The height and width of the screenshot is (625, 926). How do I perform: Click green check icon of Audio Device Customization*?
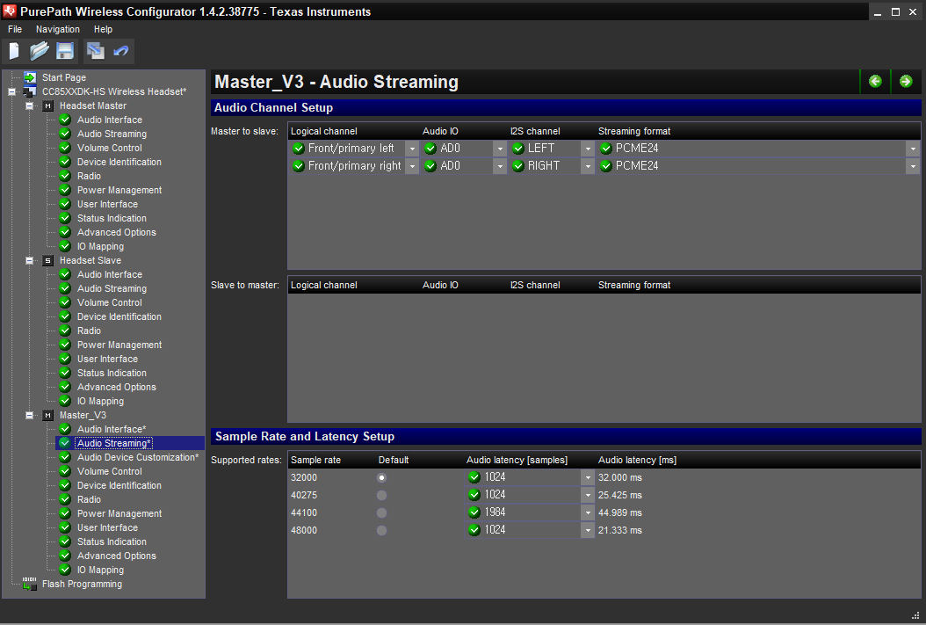click(x=65, y=457)
